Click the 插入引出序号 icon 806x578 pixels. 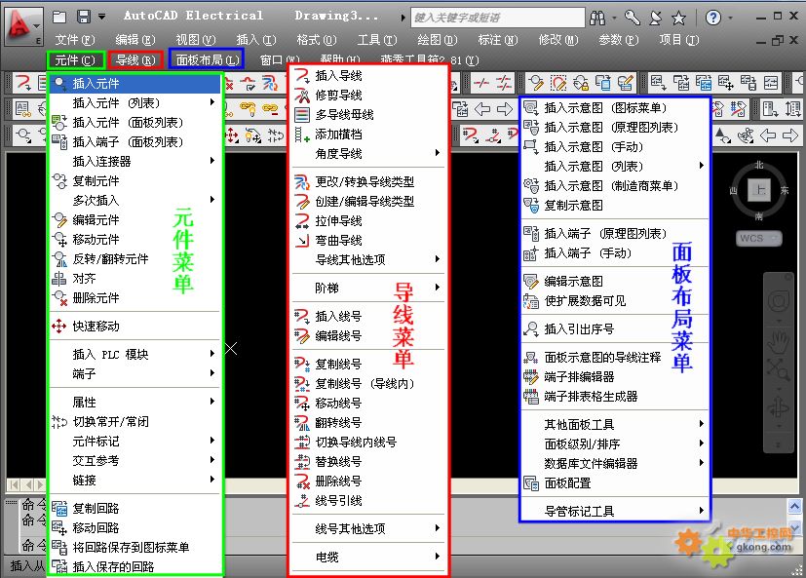coord(530,328)
